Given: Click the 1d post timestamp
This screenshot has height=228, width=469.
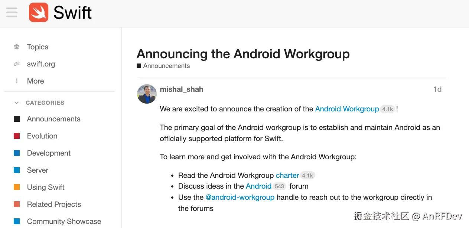Looking at the screenshot, I should [x=437, y=89].
